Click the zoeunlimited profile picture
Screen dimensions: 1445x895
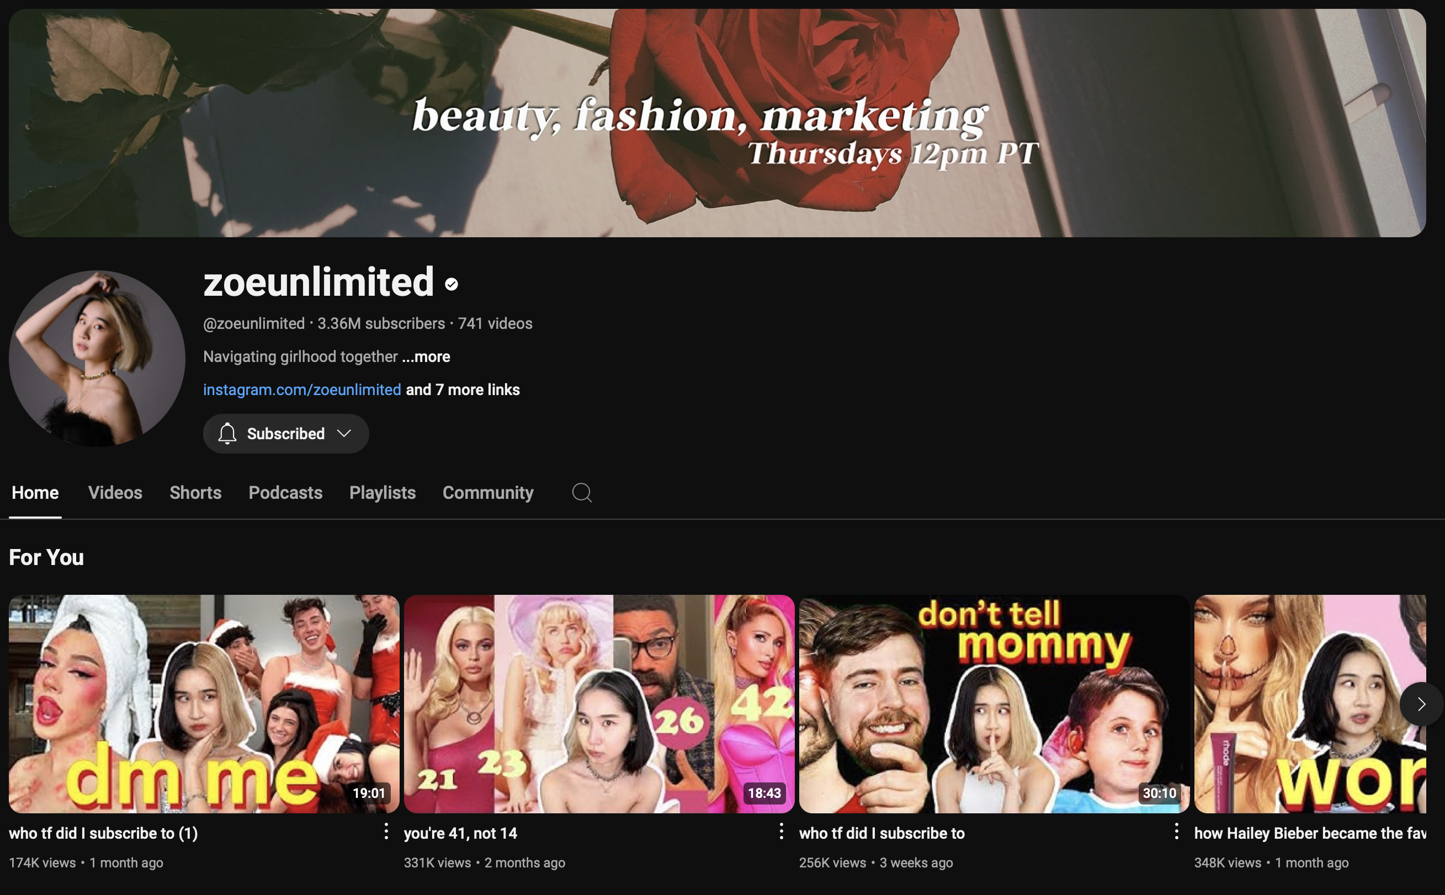tap(97, 359)
